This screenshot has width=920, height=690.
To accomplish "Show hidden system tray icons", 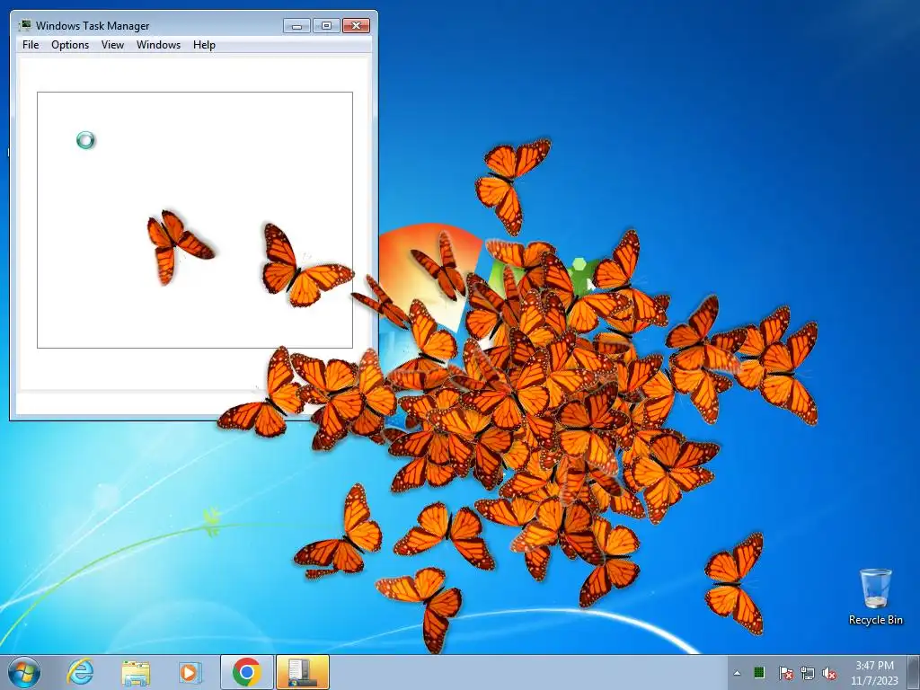I will 737,673.
